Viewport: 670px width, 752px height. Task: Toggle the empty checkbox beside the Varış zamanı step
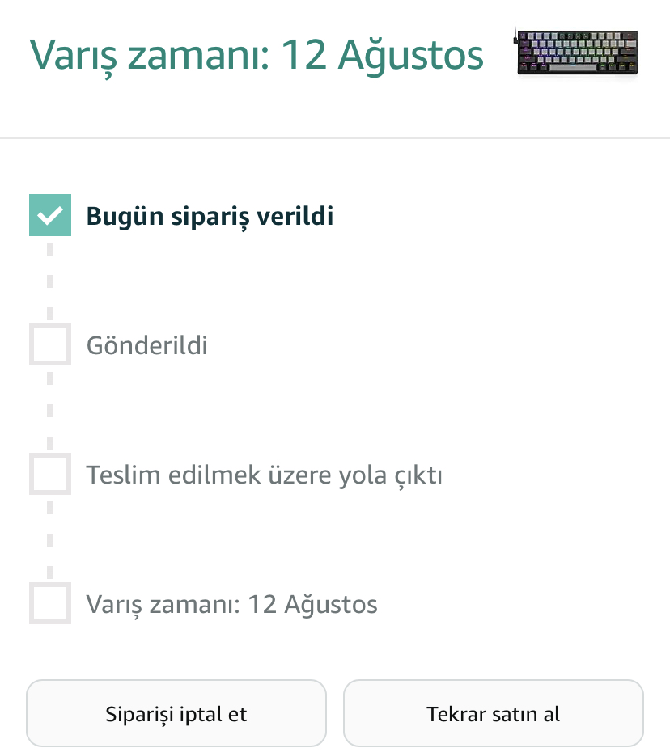(50, 603)
